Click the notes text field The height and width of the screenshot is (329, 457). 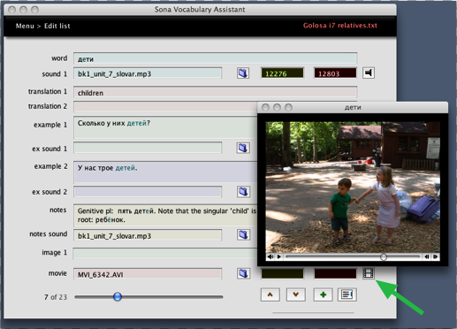[165, 215]
